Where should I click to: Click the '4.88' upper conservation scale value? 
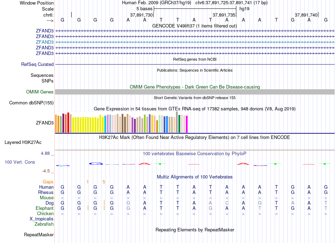(x=45, y=153)
